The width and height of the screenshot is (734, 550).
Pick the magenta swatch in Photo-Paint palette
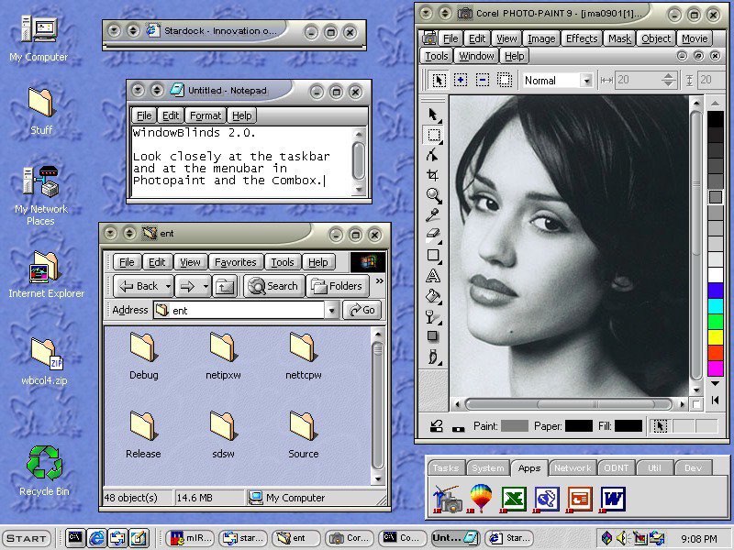tap(716, 368)
